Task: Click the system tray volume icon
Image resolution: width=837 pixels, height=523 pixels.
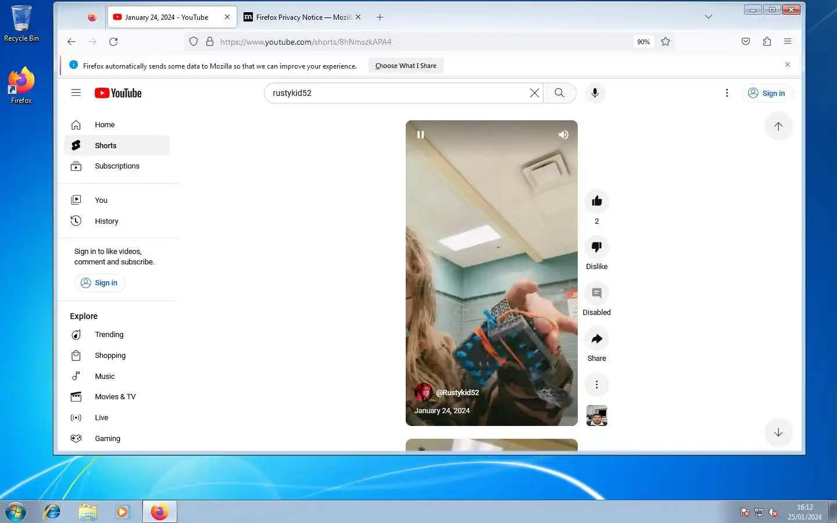Action: click(773, 512)
